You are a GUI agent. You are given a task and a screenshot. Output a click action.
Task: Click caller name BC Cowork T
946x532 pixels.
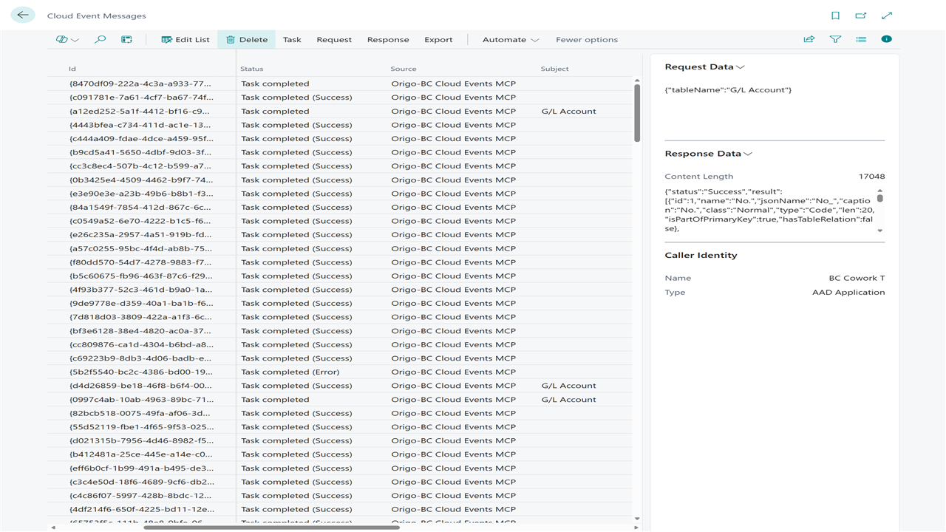857,279
